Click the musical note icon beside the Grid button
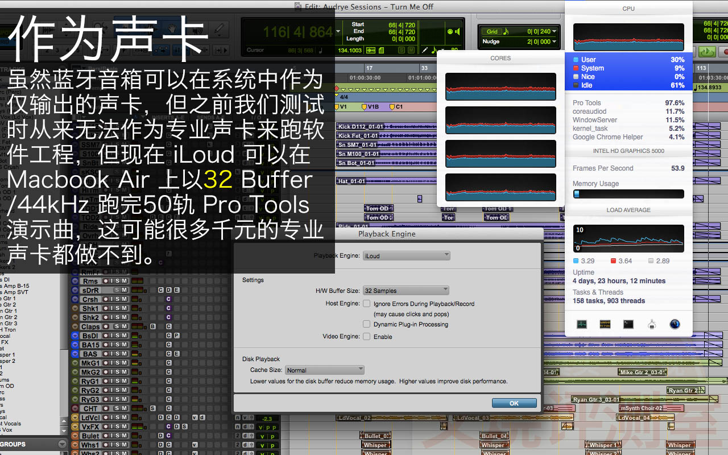This screenshot has height=455, width=728. (506, 31)
